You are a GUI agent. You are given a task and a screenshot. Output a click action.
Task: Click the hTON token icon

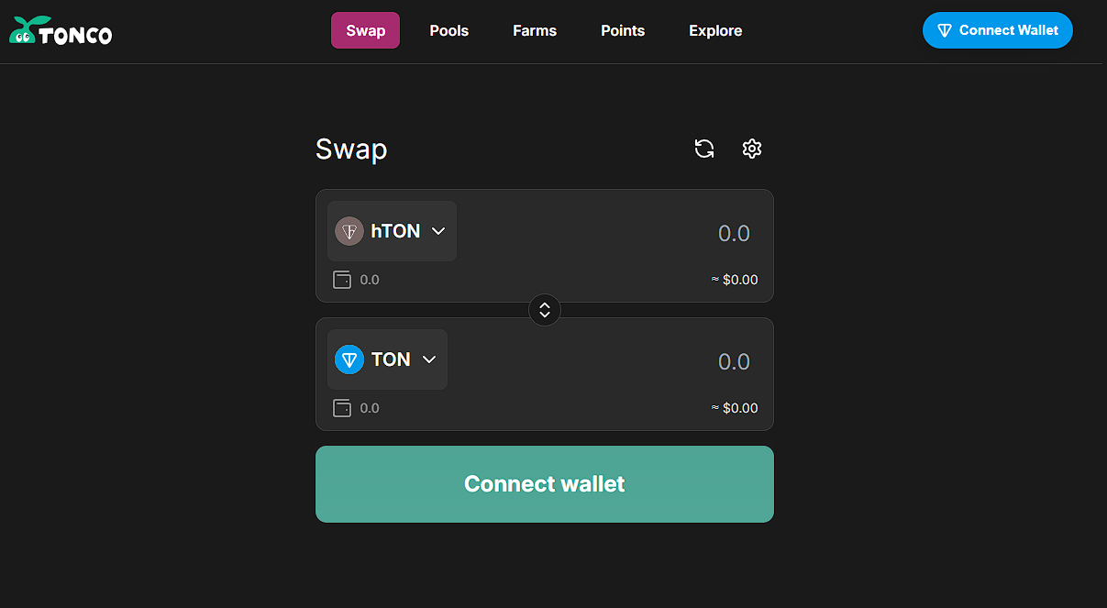pyautogui.click(x=349, y=231)
